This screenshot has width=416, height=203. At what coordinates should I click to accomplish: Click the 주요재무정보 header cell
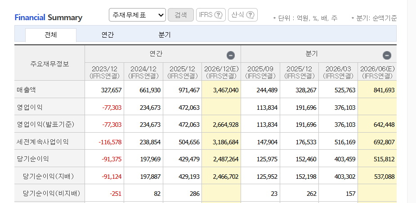tap(49, 64)
